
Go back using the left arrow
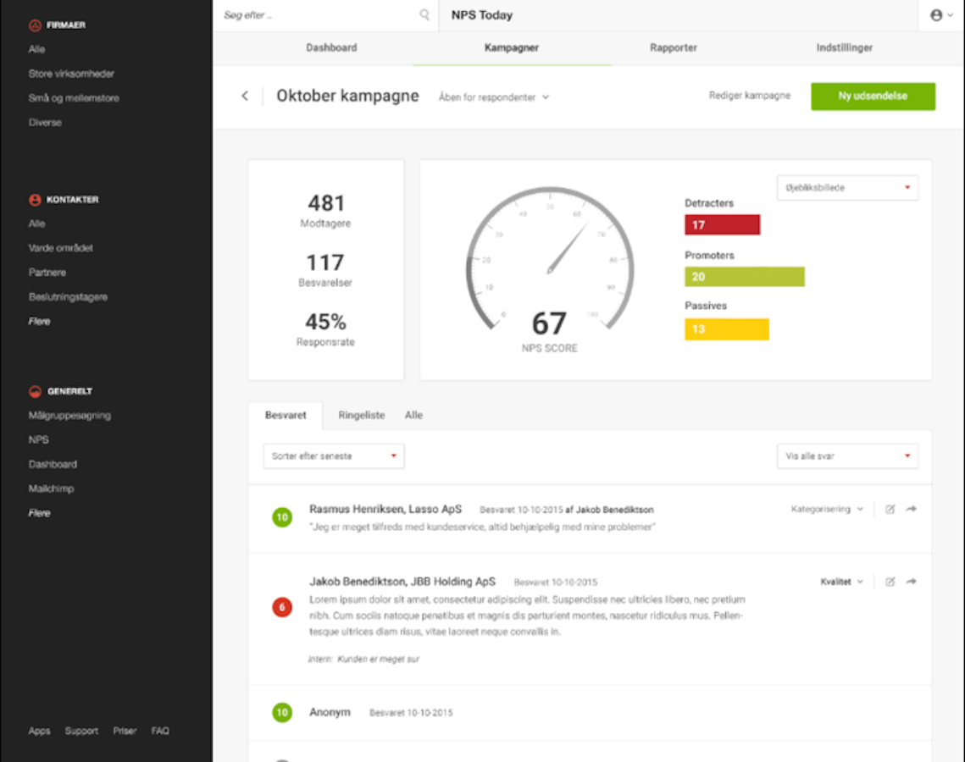(x=245, y=97)
